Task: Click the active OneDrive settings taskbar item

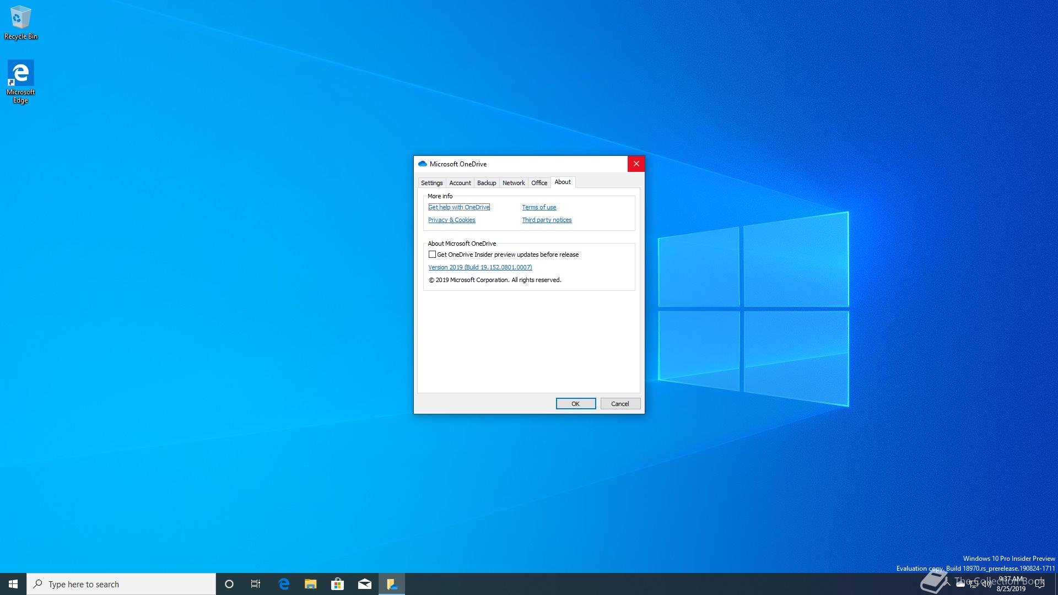Action: (x=392, y=584)
